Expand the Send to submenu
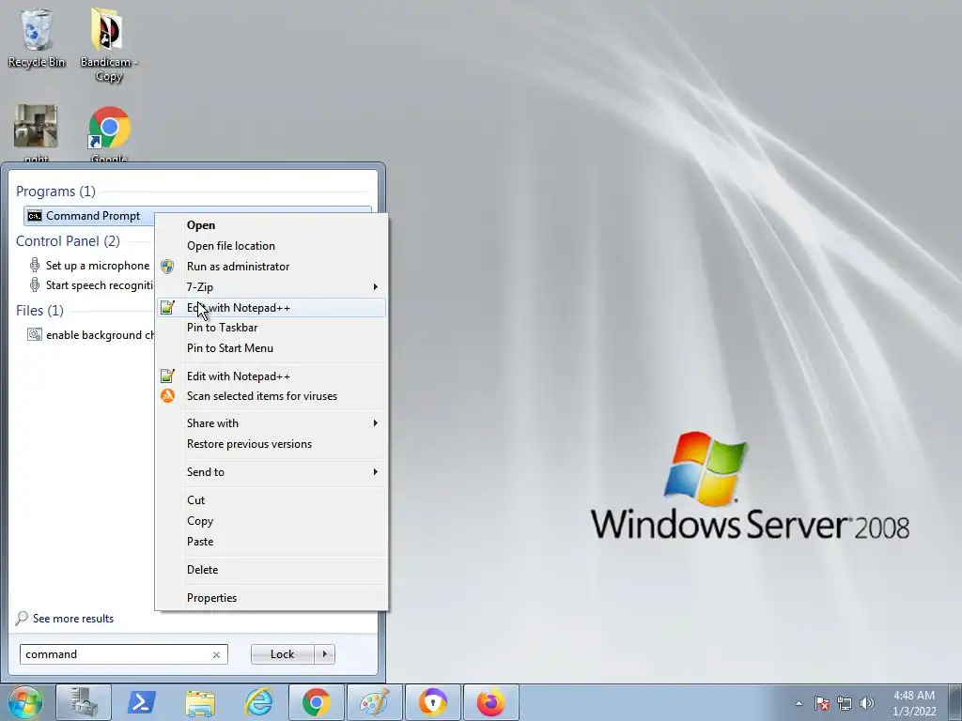Viewport: 962px width, 721px height. click(272, 472)
